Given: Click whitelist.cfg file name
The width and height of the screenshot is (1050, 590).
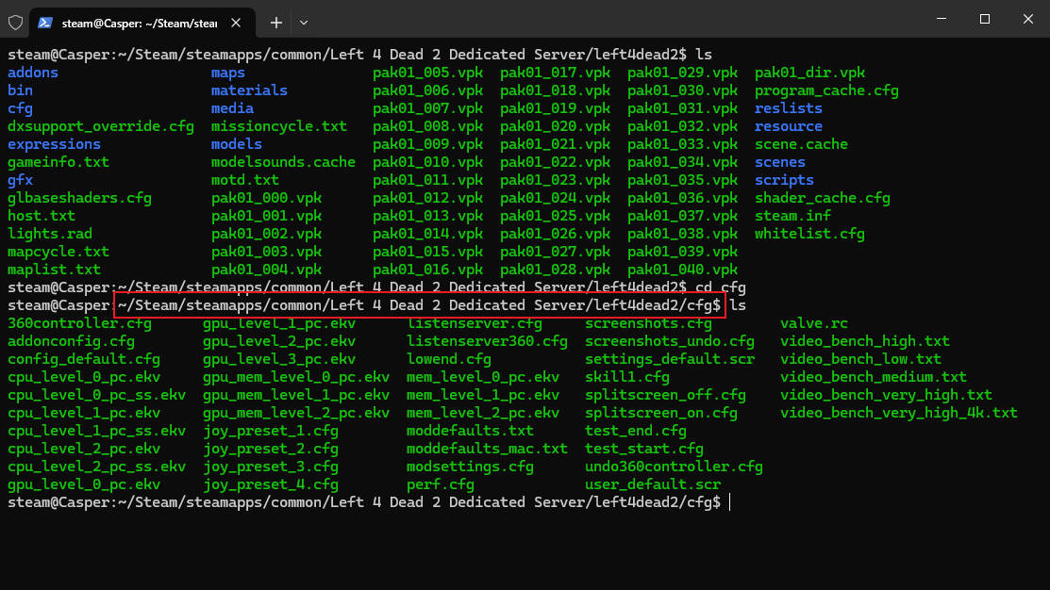Looking at the screenshot, I should pos(809,234).
